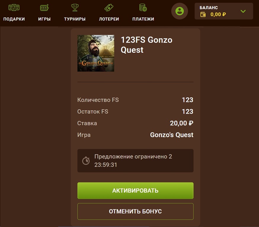Click the Gonzo's Quest game name value

pyautogui.click(x=172, y=135)
